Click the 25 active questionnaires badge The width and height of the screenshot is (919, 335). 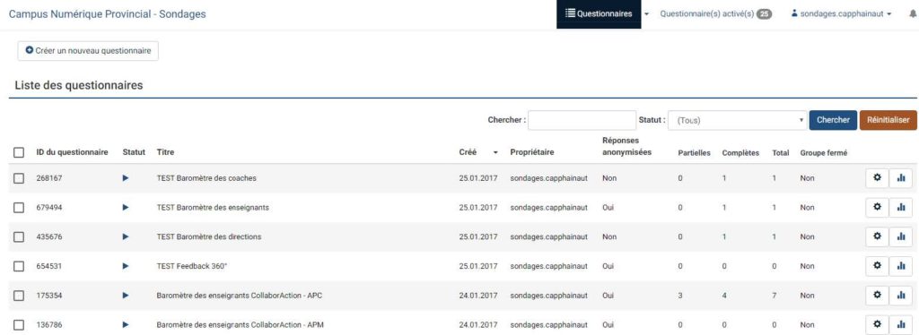point(764,14)
